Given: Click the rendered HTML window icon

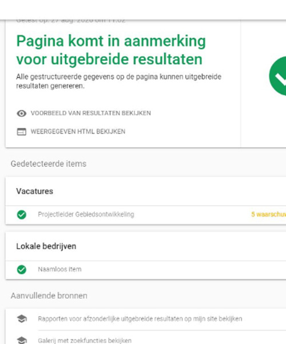Looking at the screenshot, I should tap(21, 132).
